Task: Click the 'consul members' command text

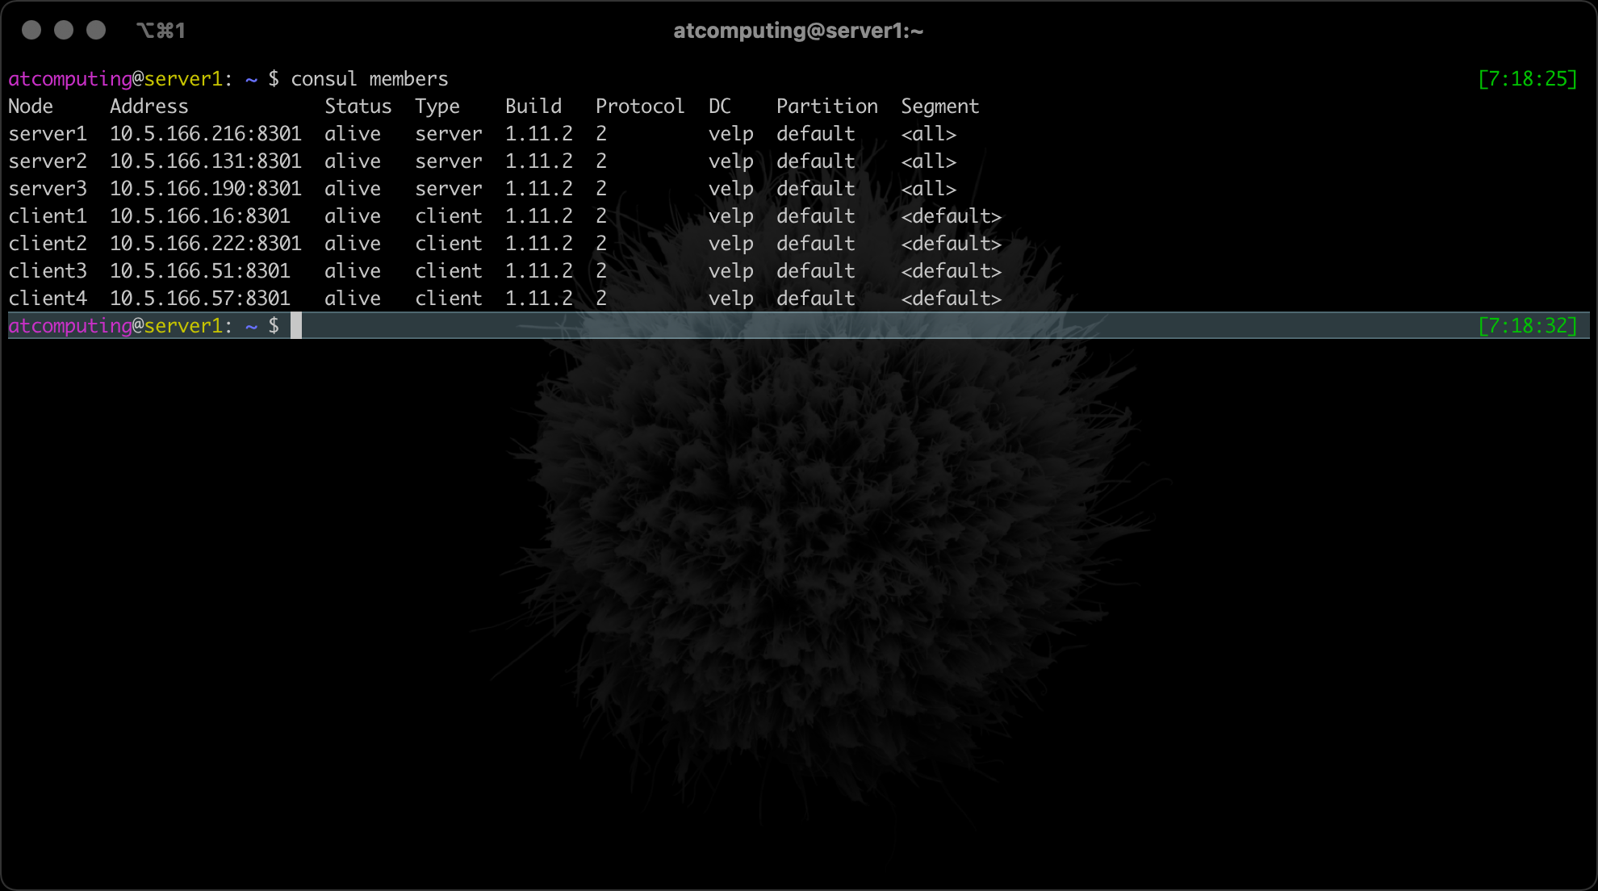Action: [x=369, y=79]
